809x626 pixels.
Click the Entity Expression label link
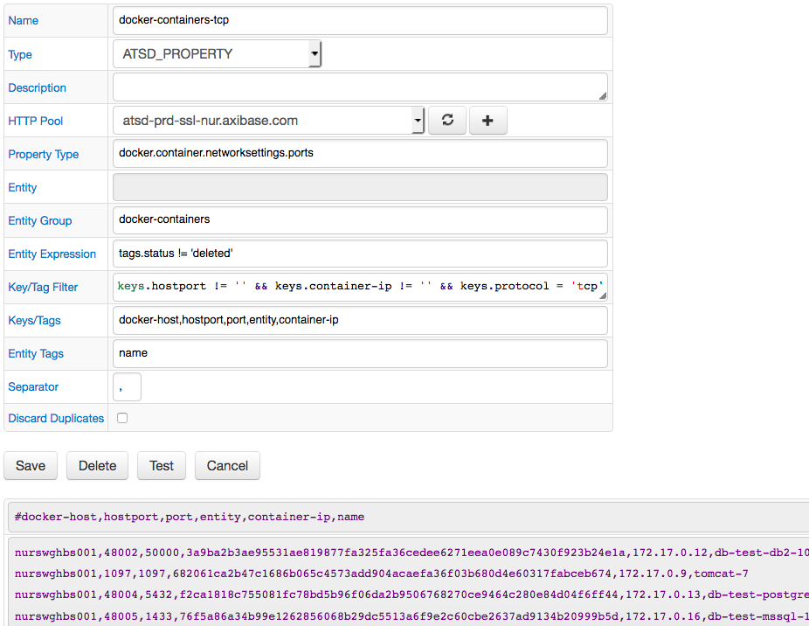coord(52,254)
